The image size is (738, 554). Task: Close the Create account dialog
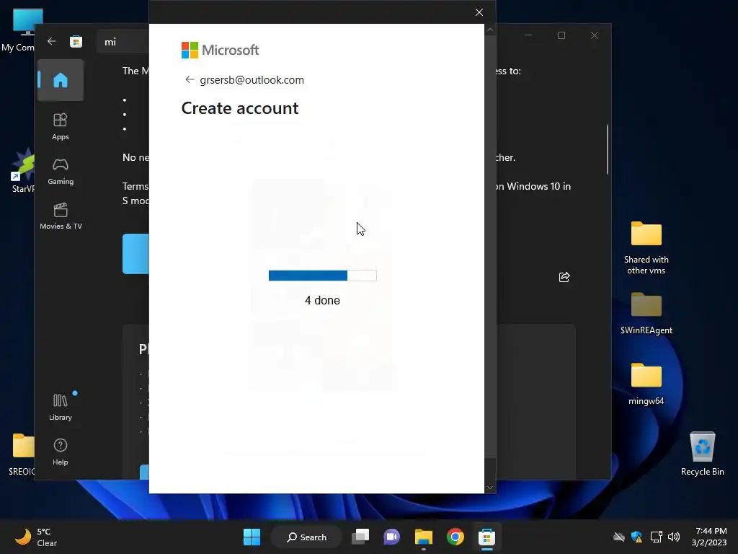(x=479, y=12)
